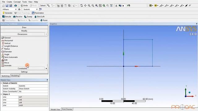Choose the Vertical dimension tool

pos(6,43)
